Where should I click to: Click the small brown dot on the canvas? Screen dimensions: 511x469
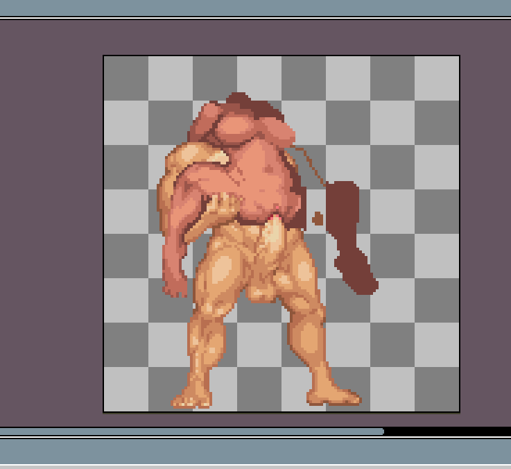pyautogui.click(x=318, y=219)
